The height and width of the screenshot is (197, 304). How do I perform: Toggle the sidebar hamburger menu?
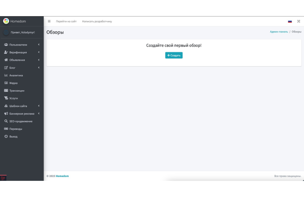[x=49, y=21]
